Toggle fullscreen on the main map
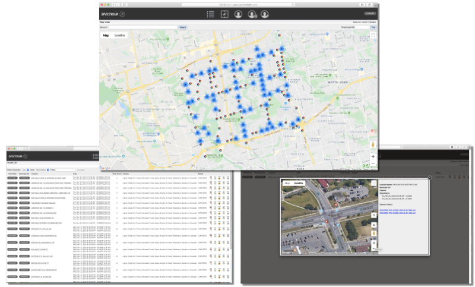 (x=372, y=36)
